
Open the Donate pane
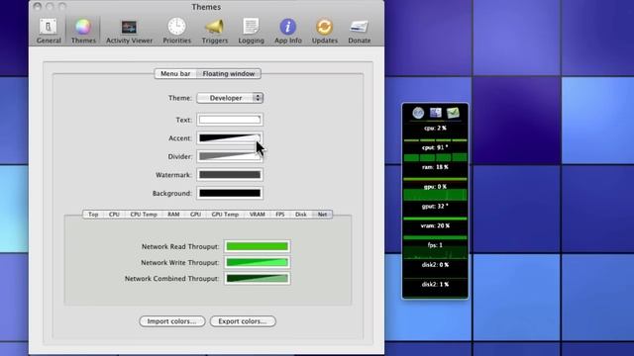[359, 31]
